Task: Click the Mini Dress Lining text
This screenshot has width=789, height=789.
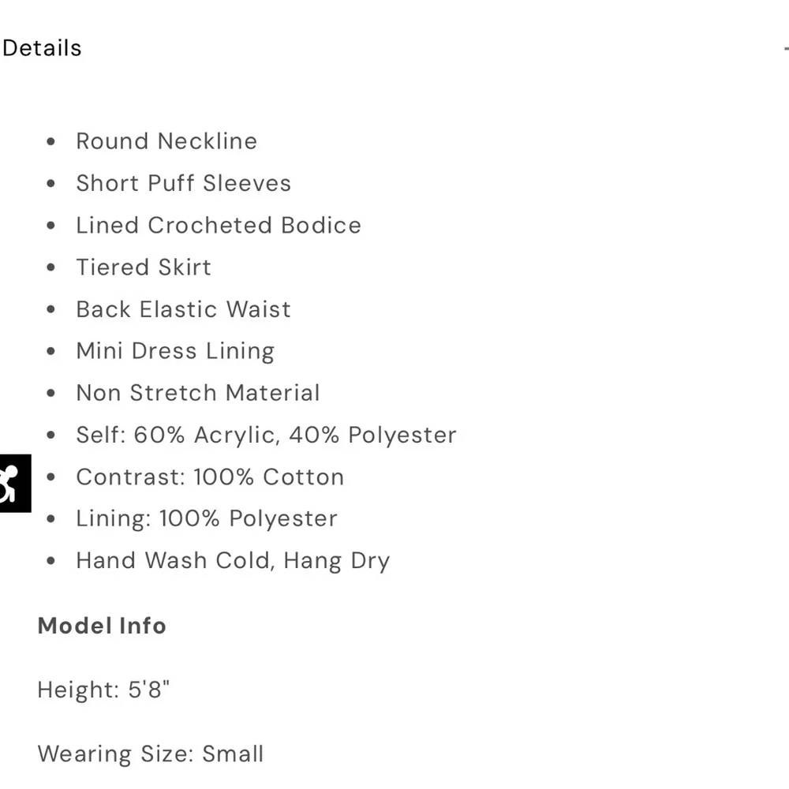Action: (175, 350)
